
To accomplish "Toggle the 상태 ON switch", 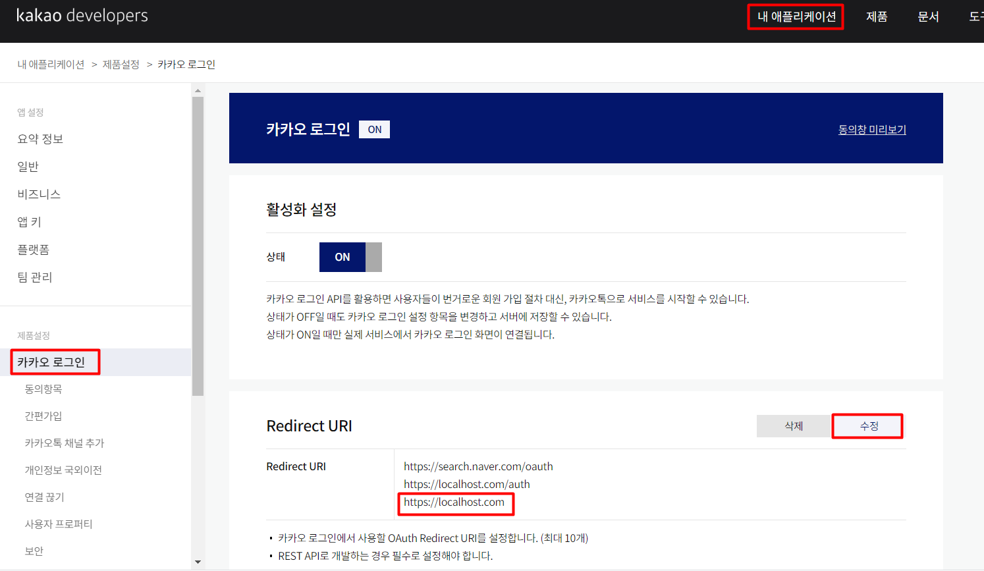I will 350,257.
